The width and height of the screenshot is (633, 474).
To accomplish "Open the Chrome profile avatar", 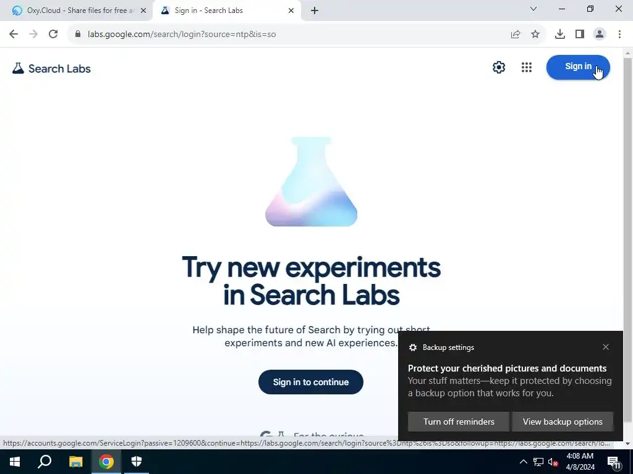I will pos(600,35).
